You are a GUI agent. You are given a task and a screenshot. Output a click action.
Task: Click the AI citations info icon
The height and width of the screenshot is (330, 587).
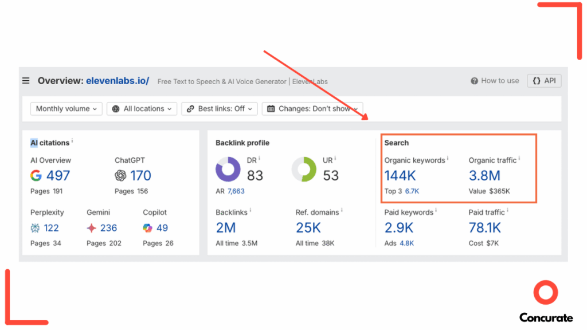click(72, 141)
